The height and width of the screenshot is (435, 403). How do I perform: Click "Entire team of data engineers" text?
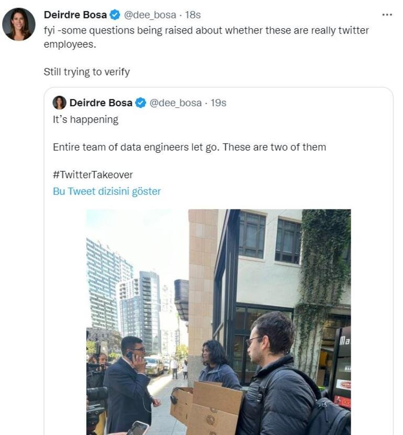tap(189, 147)
